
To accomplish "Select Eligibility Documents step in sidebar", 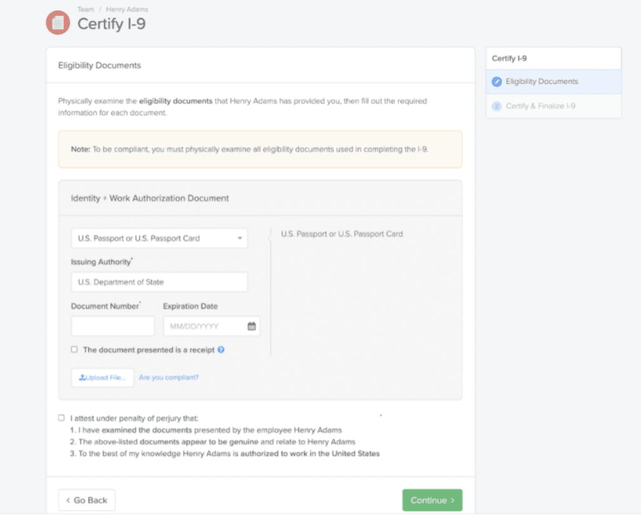I will click(553, 82).
